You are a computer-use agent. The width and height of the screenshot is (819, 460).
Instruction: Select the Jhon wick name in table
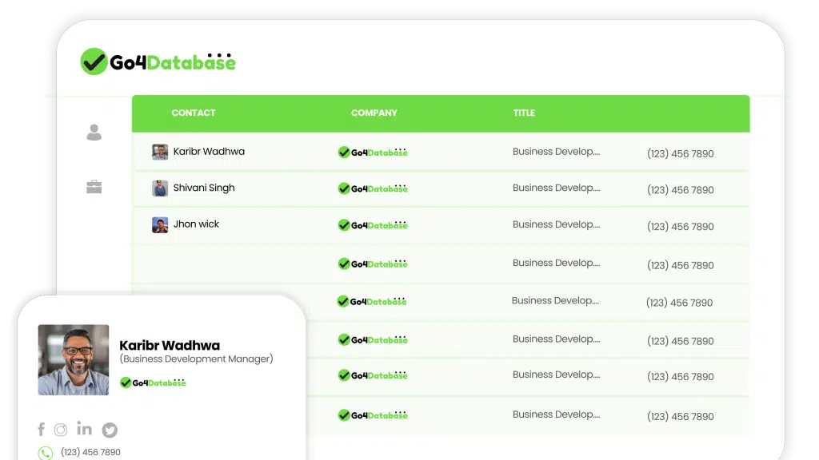click(x=196, y=224)
